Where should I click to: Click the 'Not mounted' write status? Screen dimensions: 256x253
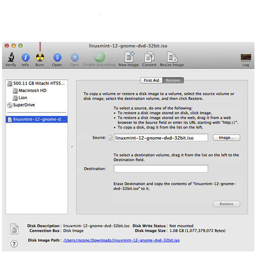pyautogui.click(x=181, y=226)
